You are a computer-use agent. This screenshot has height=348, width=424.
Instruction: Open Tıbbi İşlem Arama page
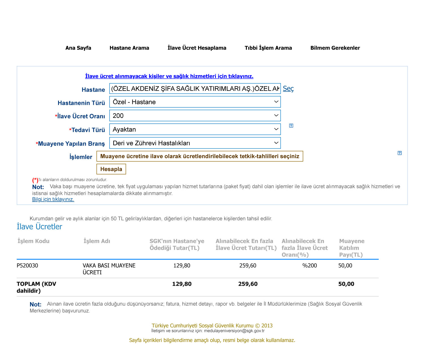coord(268,48)
